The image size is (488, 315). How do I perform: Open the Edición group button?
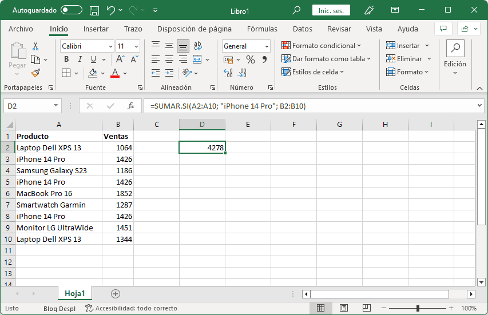point(455,58)
